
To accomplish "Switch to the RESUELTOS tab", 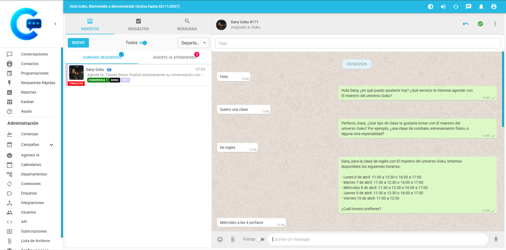I will tap(138, 25).
